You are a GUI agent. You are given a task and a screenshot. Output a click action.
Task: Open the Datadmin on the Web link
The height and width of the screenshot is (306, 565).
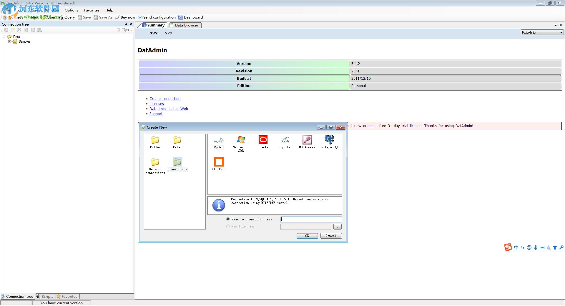pos(169,109)
